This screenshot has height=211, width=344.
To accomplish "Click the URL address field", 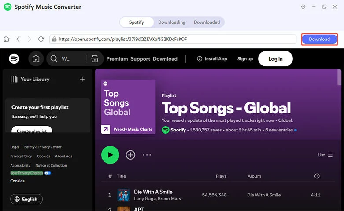I will coord(173,39).
